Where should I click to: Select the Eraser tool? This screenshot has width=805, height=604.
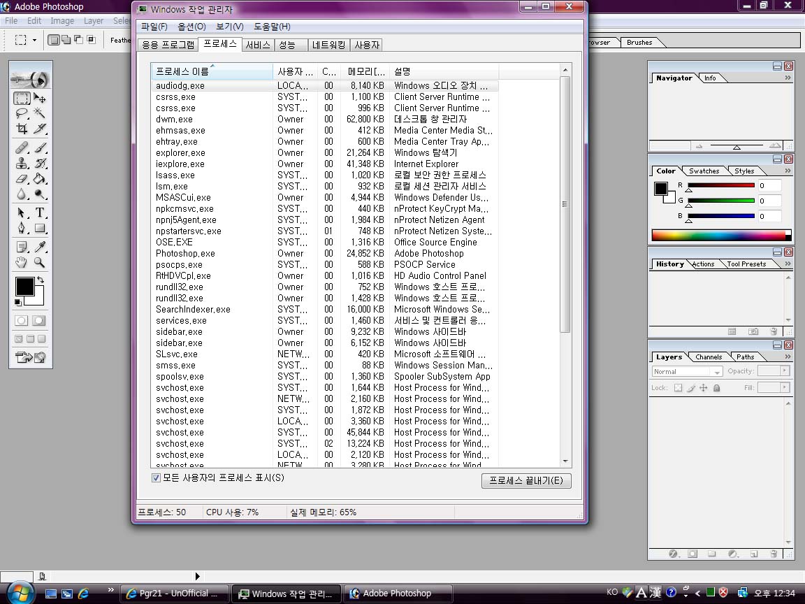[x=22, y=179]
